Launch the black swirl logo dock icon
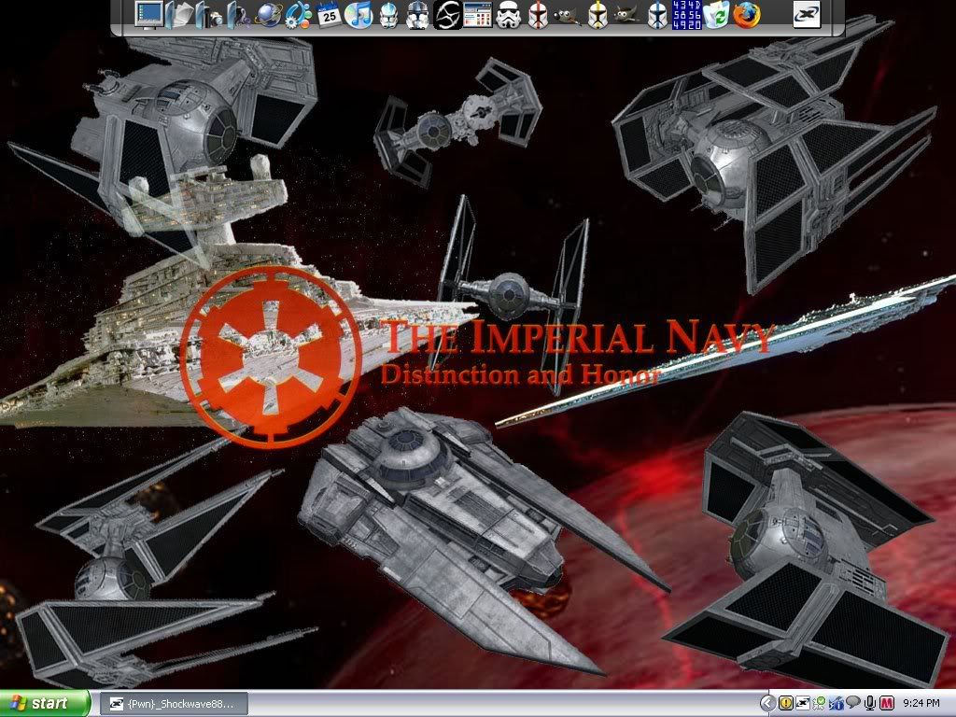 pos(447,15)
